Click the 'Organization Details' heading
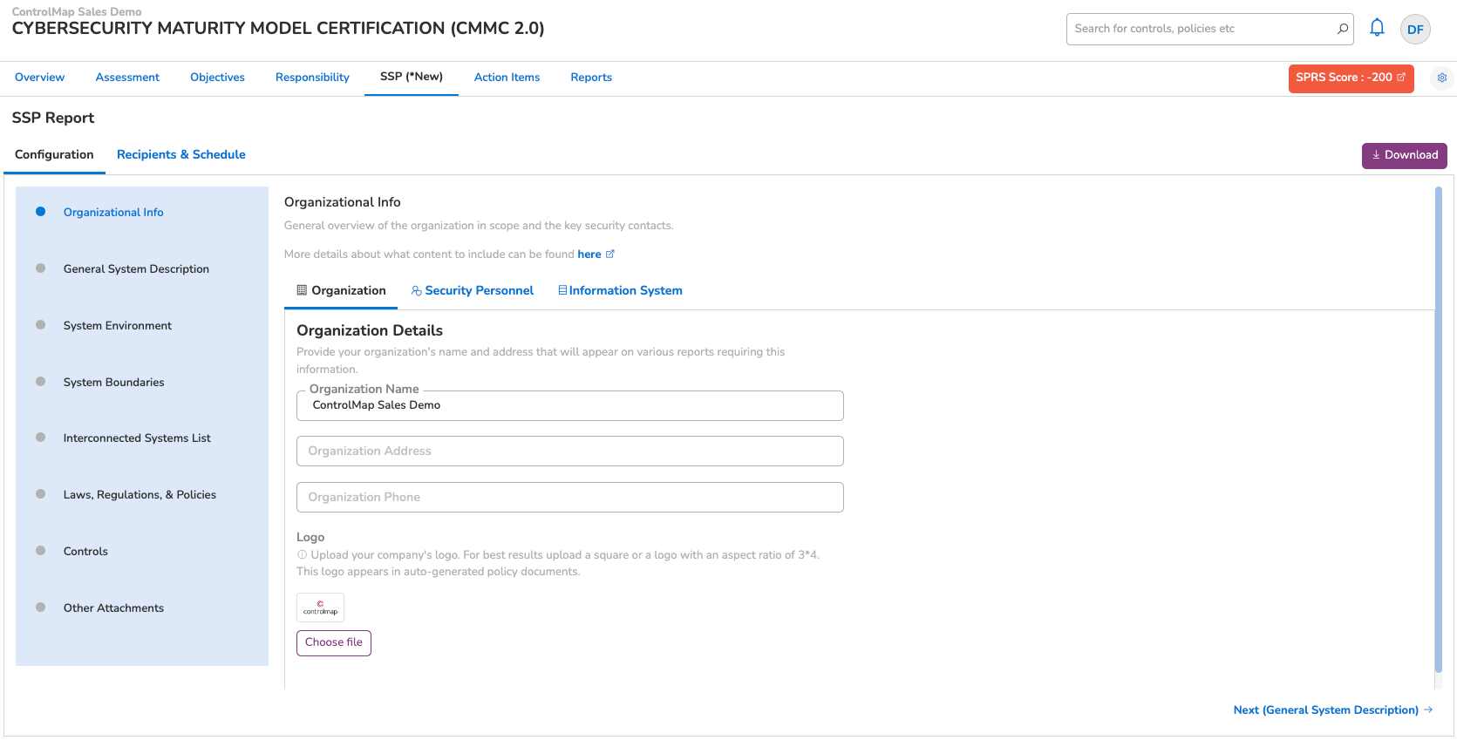 pos(370,330)
